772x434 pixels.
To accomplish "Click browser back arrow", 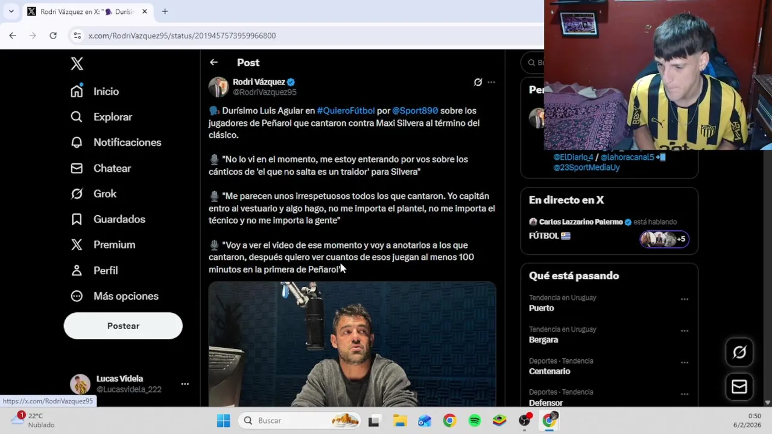I will pos(13,36).
